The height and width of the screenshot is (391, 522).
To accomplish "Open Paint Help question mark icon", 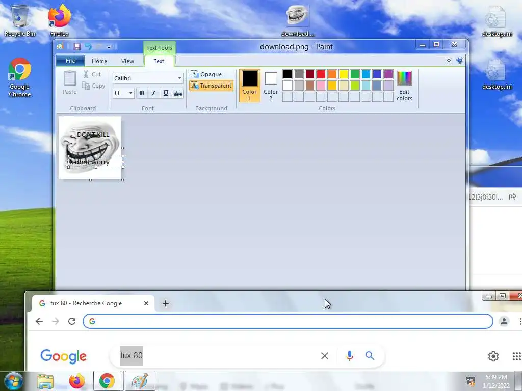I will tap(460, 60).
